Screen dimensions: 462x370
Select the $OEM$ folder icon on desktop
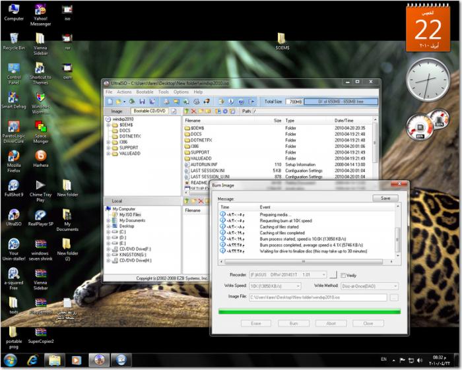282,40
